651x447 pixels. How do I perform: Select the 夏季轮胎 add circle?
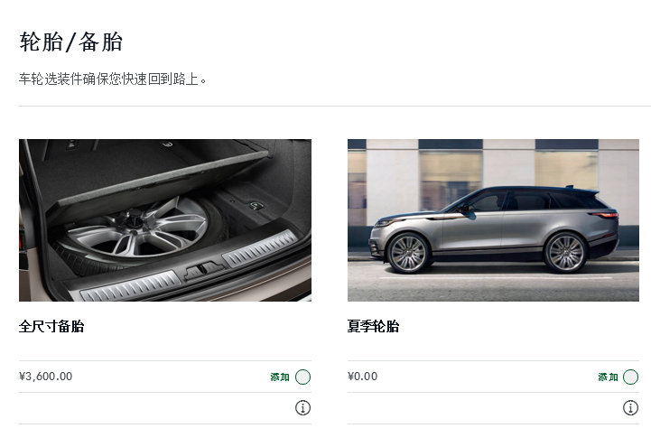[630, 377]
